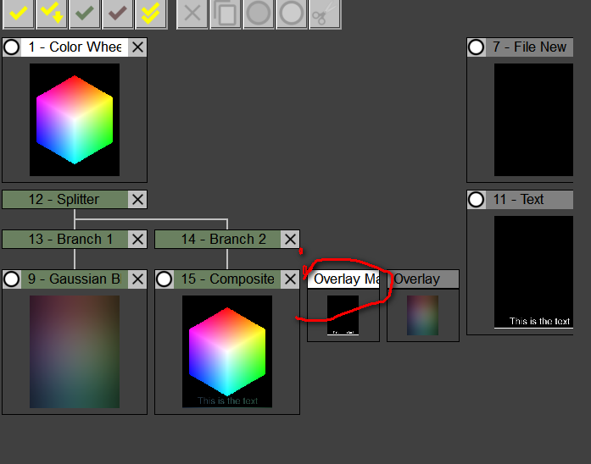Close the 14 - Branch 2 node
This screenshot has width=591, height=464.
[290, 240]
